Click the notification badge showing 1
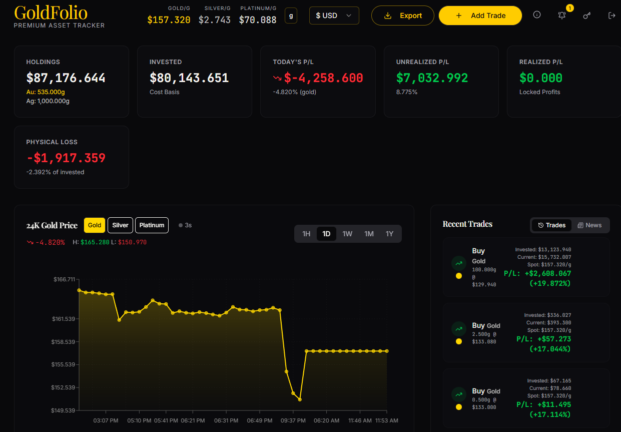This screenshot has width=621, height=432. pos(570,8)
